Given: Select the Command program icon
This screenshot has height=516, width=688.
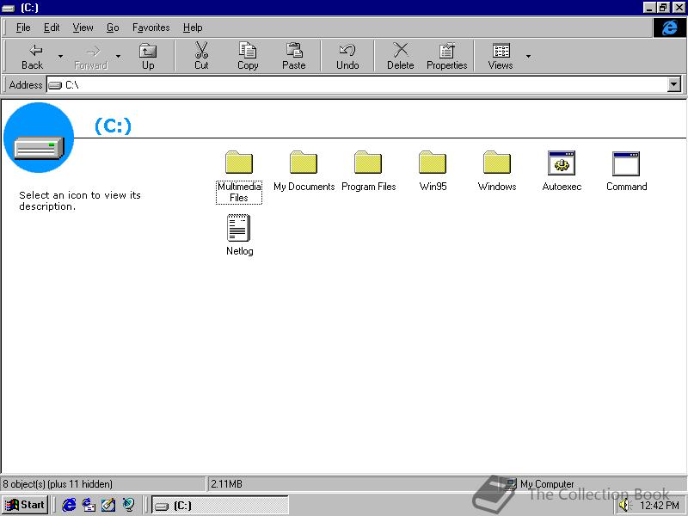Looking at the screenshot, I should click(626, 163).
